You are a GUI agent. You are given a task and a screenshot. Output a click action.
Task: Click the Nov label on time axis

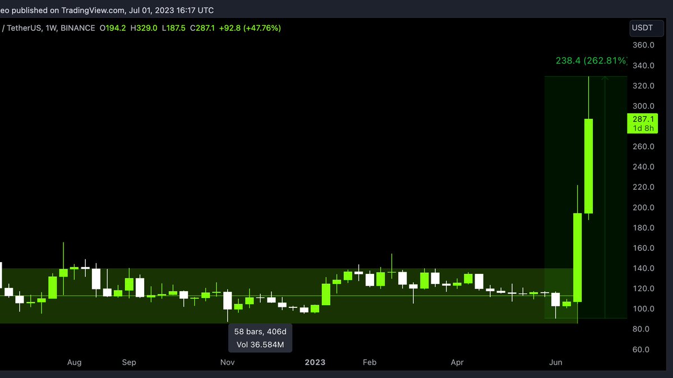click(227, 362)
